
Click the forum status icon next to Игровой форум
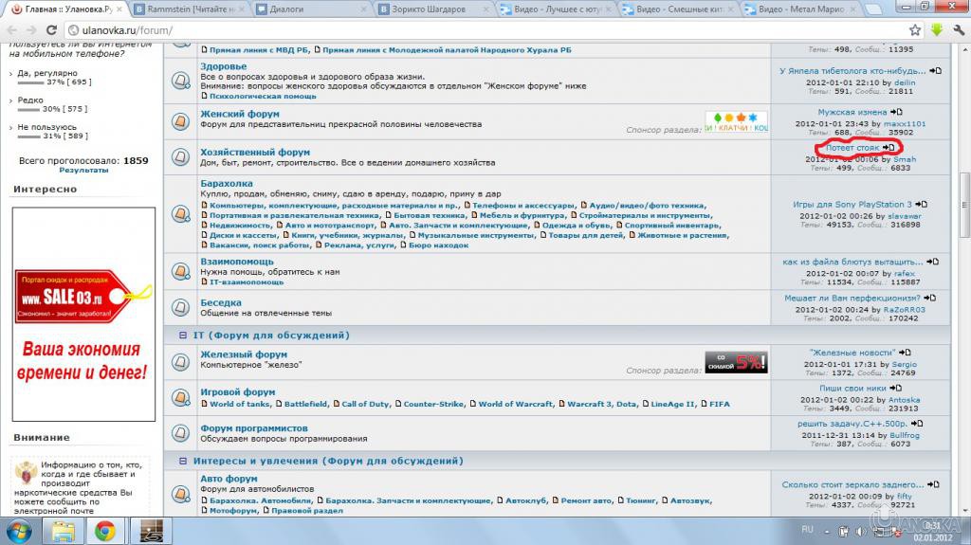coord(180,397)
